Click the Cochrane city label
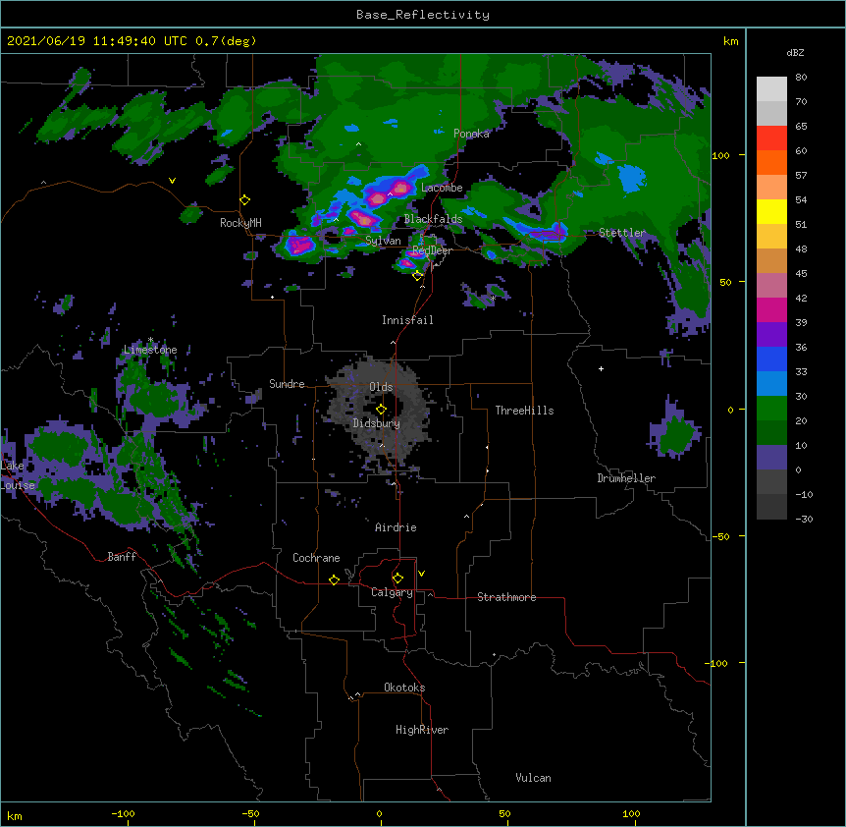Viewport: 846px width, 827px height. (316, 558)
